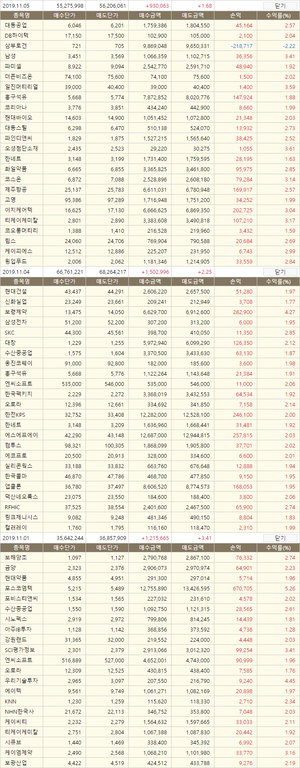Click the 종목명 header in the 2019.11.05 table
Image resolution: width=300 pixels, height=768 pixels.
click(x=21, y=15)
